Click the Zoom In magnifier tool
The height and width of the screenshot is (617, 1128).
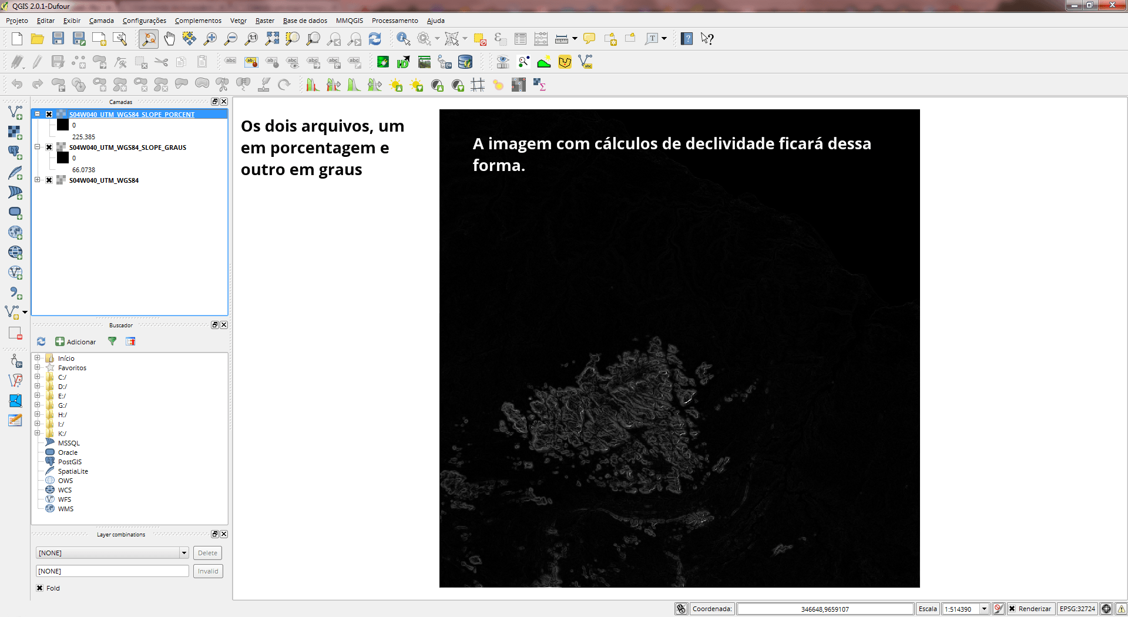[210, 39]
